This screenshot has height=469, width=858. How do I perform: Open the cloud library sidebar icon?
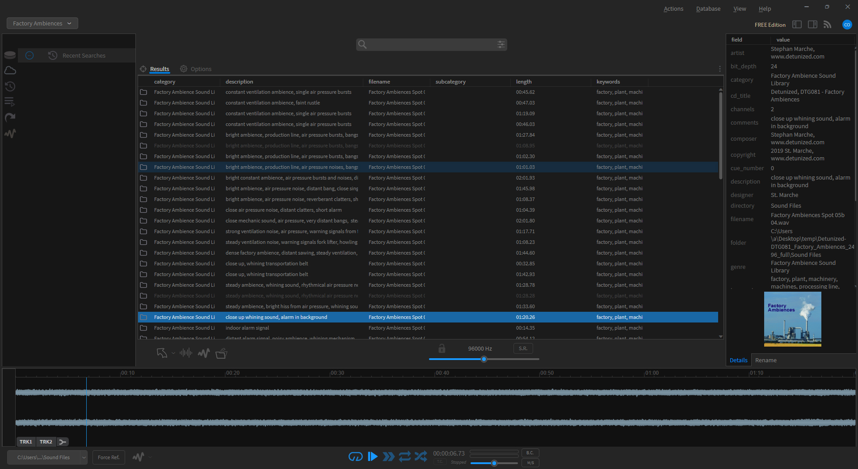[10, 71]
